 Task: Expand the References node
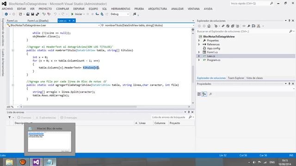(199, 44)
